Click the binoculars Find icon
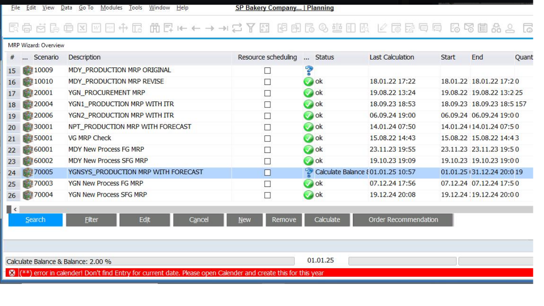 155,28
